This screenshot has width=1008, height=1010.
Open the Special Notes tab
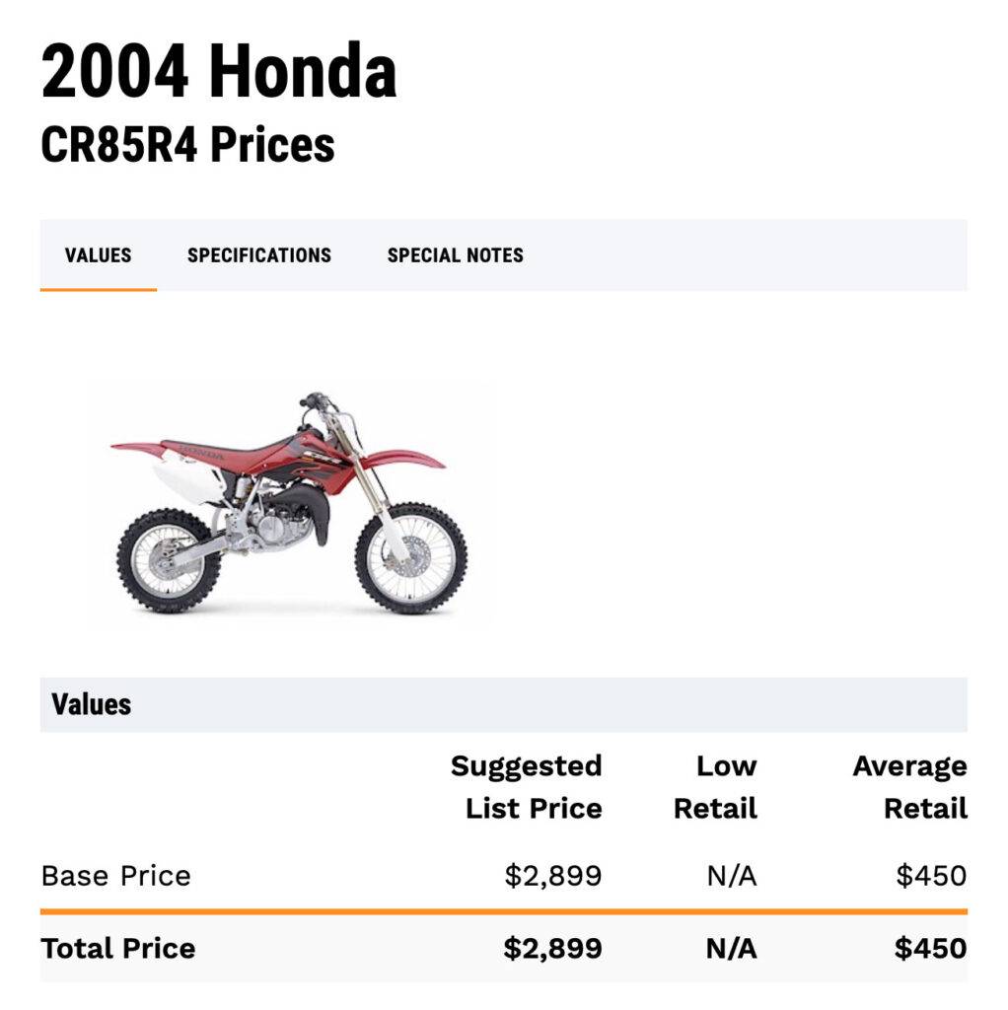455,255
